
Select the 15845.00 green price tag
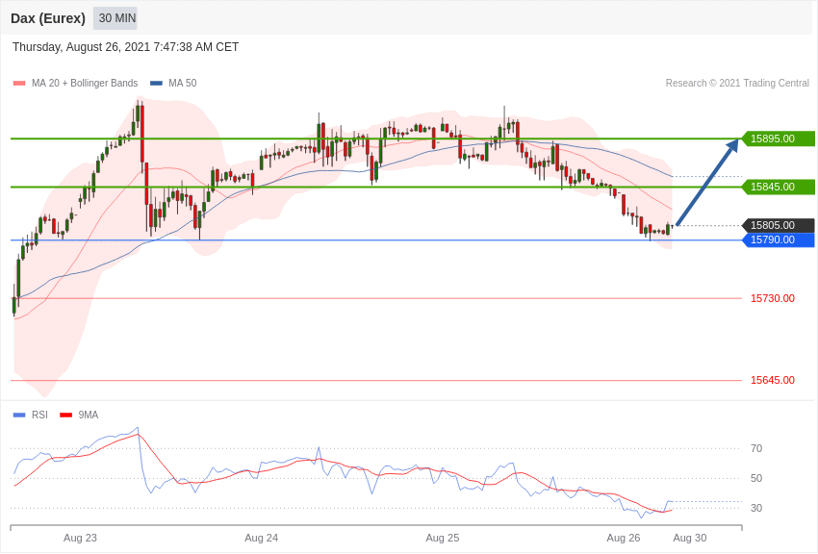tap(778, 188)
